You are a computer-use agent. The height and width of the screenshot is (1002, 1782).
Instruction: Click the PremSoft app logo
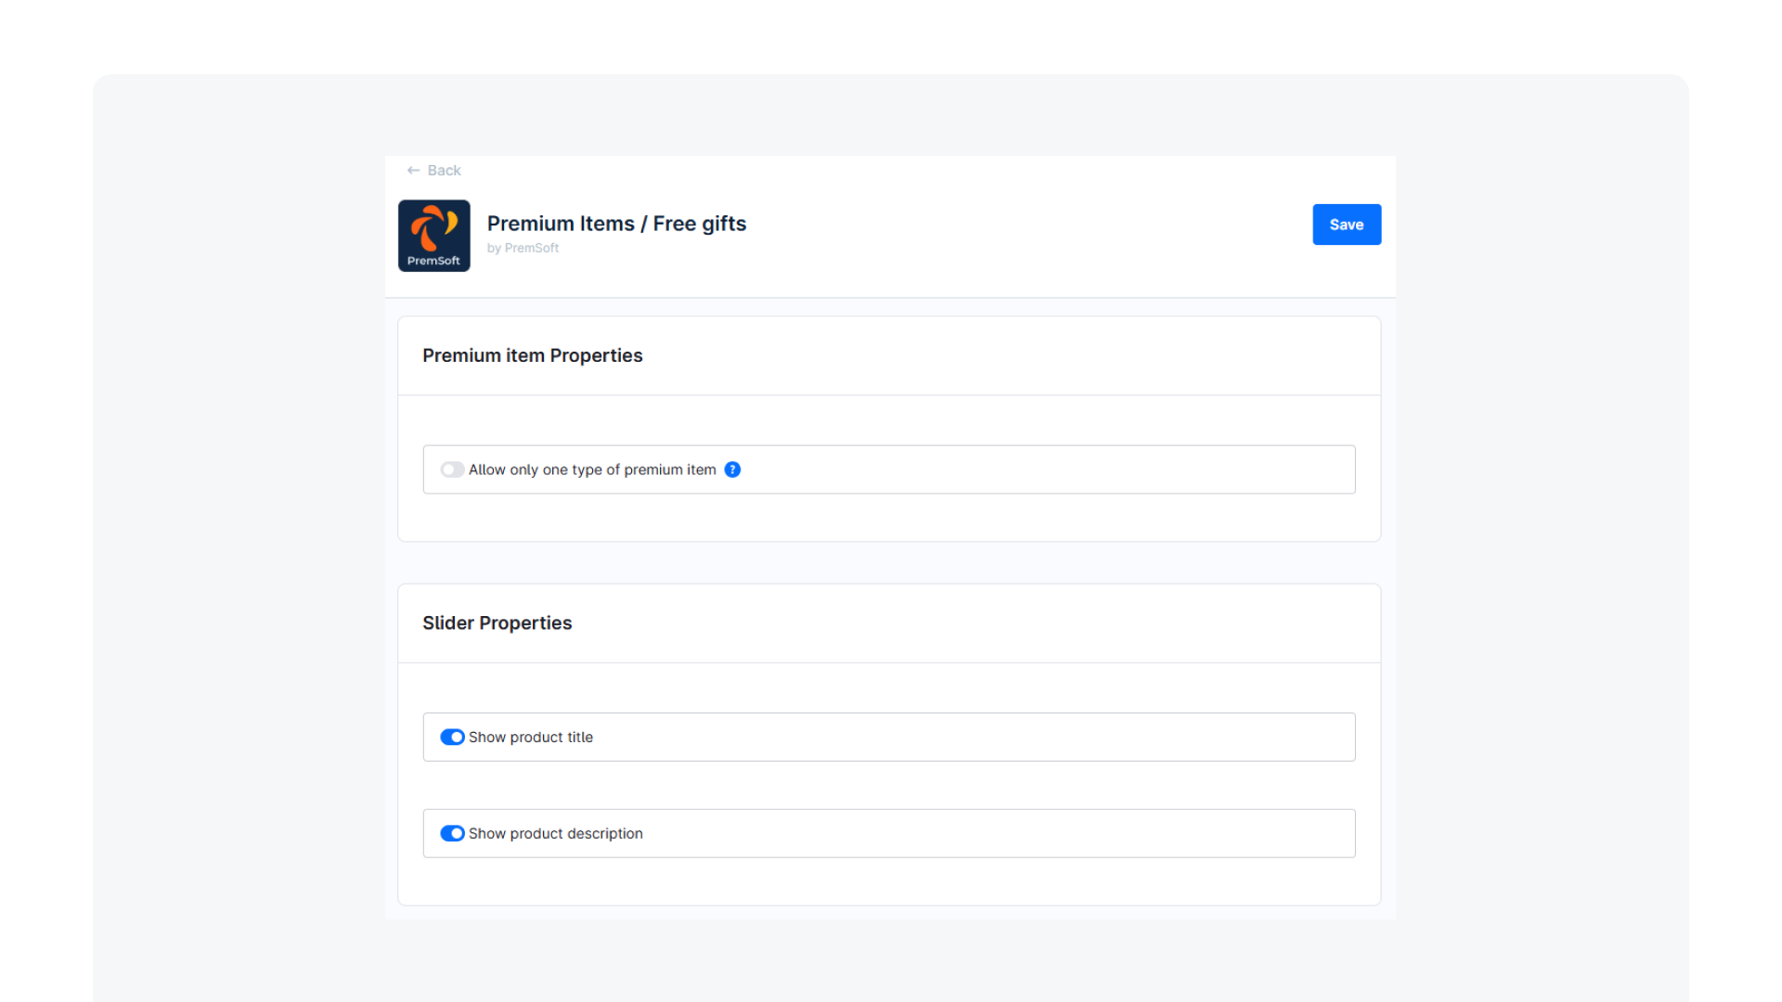click(433, 236)
